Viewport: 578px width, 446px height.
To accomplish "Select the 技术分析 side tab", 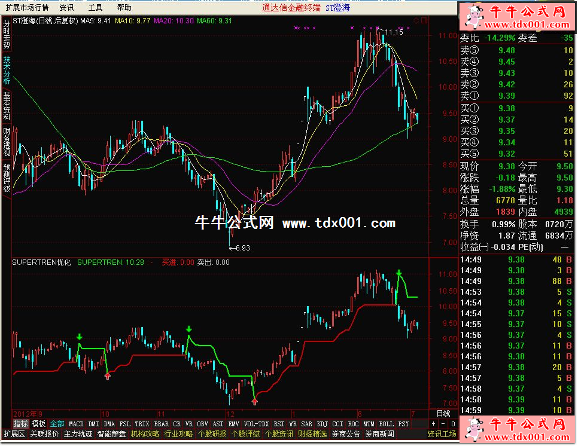I will coord(7,71).
